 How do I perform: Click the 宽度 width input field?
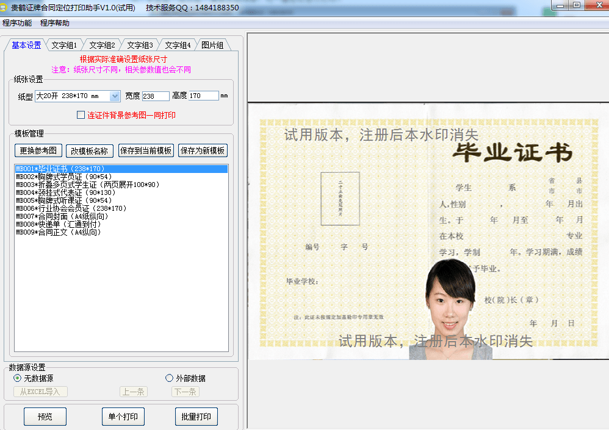pos(156,96)
